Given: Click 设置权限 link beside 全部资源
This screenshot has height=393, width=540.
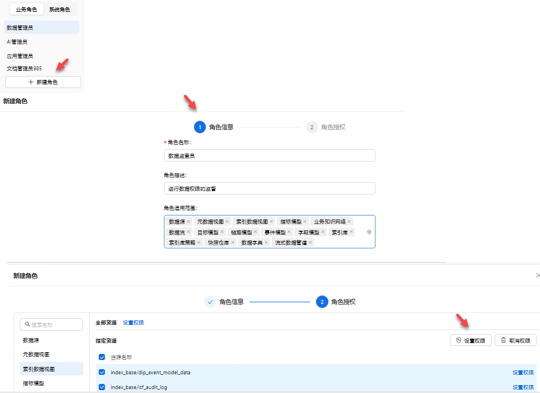Looking at the screenshot, I should [133, 323].
